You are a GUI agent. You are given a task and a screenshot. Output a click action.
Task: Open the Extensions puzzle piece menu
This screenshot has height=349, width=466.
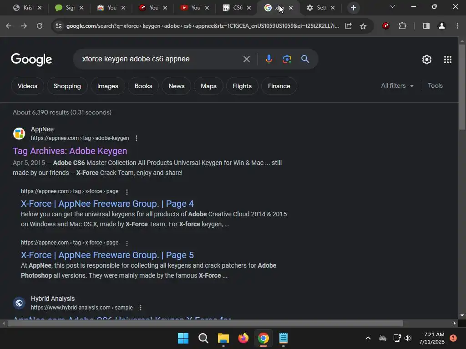pyautogui.click(x=402, y=26)
